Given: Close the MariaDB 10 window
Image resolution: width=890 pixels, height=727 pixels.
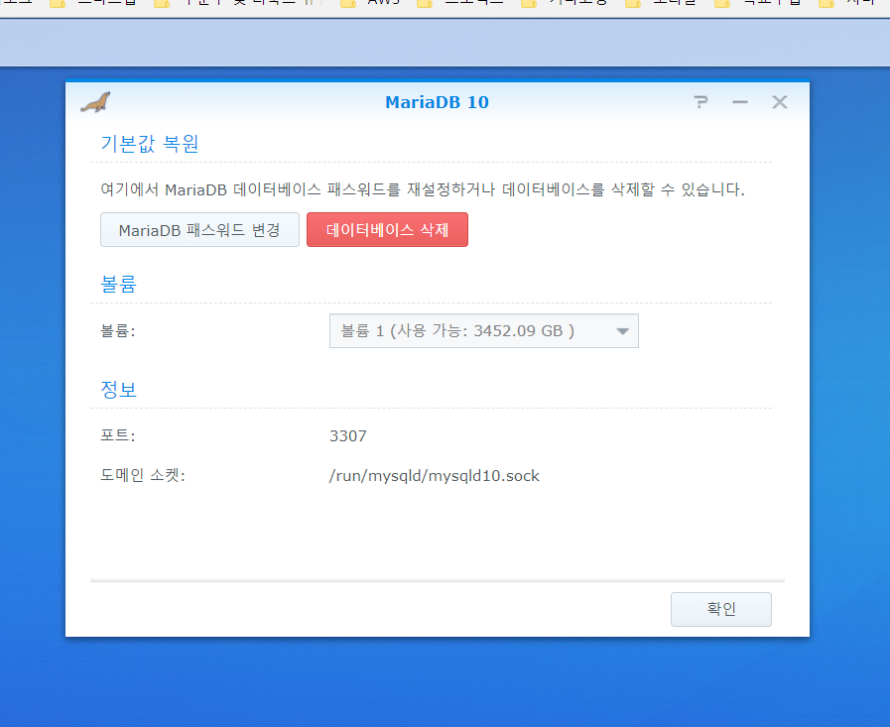Looking at the screenshot, I should pyautogui.click(x=780, y=102).
